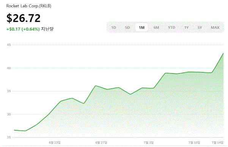Viewport: 228px width, 147px height.
Task: Click the +$0.17 (+0.64%) change text
Action: point(23,29)
